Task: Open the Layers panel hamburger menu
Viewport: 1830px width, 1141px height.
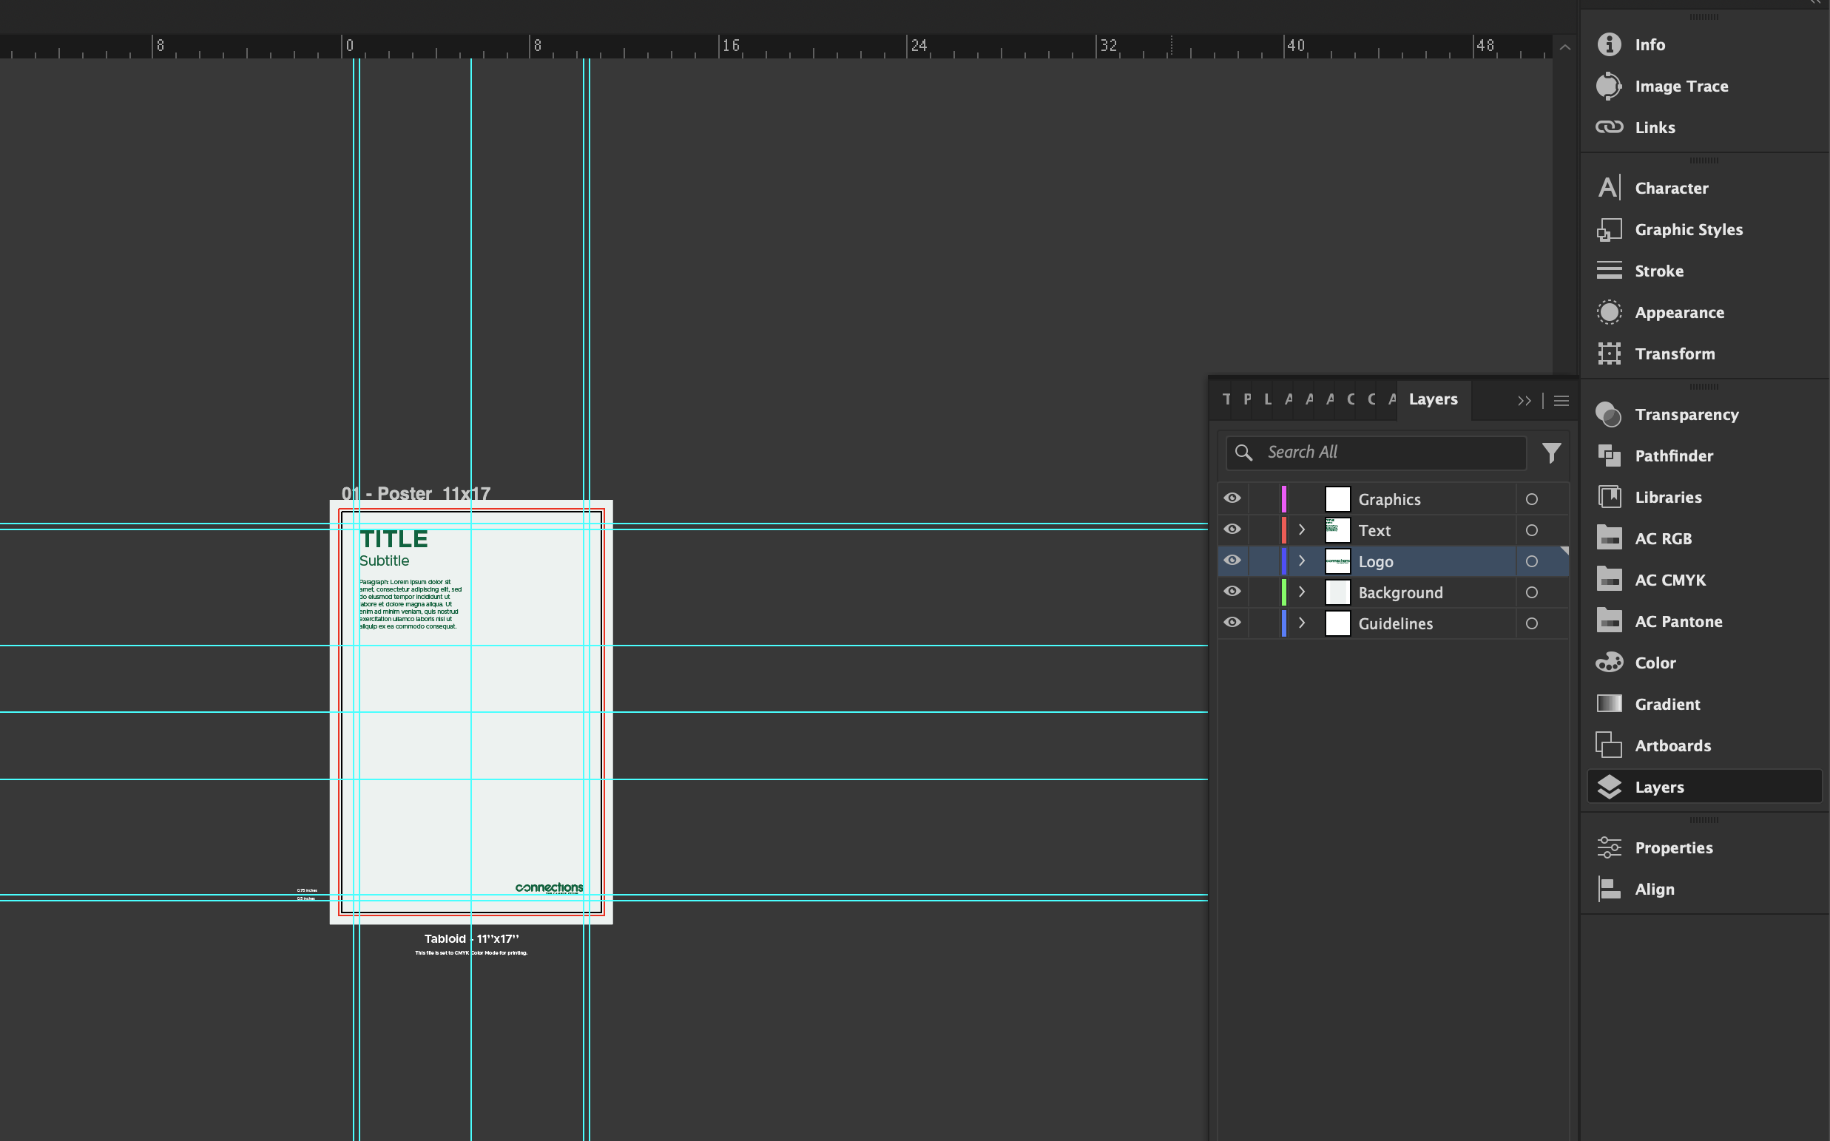Action: click(1561, 401)
